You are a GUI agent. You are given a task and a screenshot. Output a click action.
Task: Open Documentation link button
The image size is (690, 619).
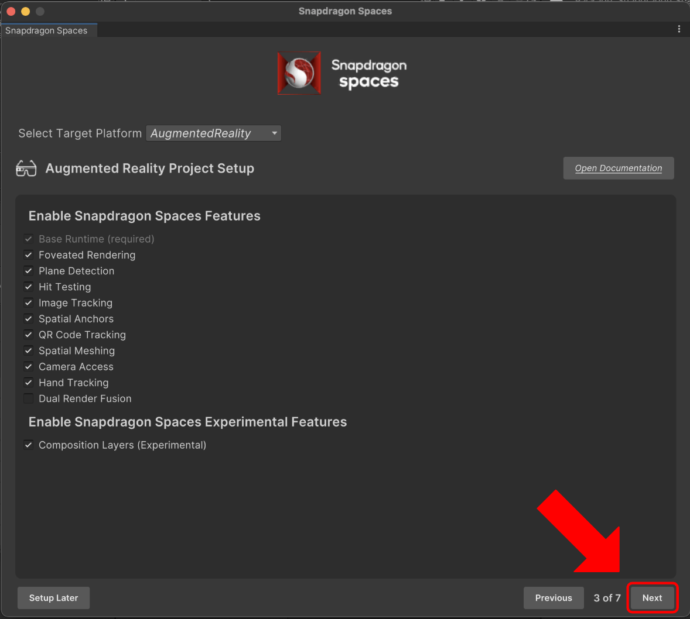point(619,168)
